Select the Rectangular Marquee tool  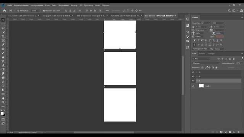click(3, 24)
